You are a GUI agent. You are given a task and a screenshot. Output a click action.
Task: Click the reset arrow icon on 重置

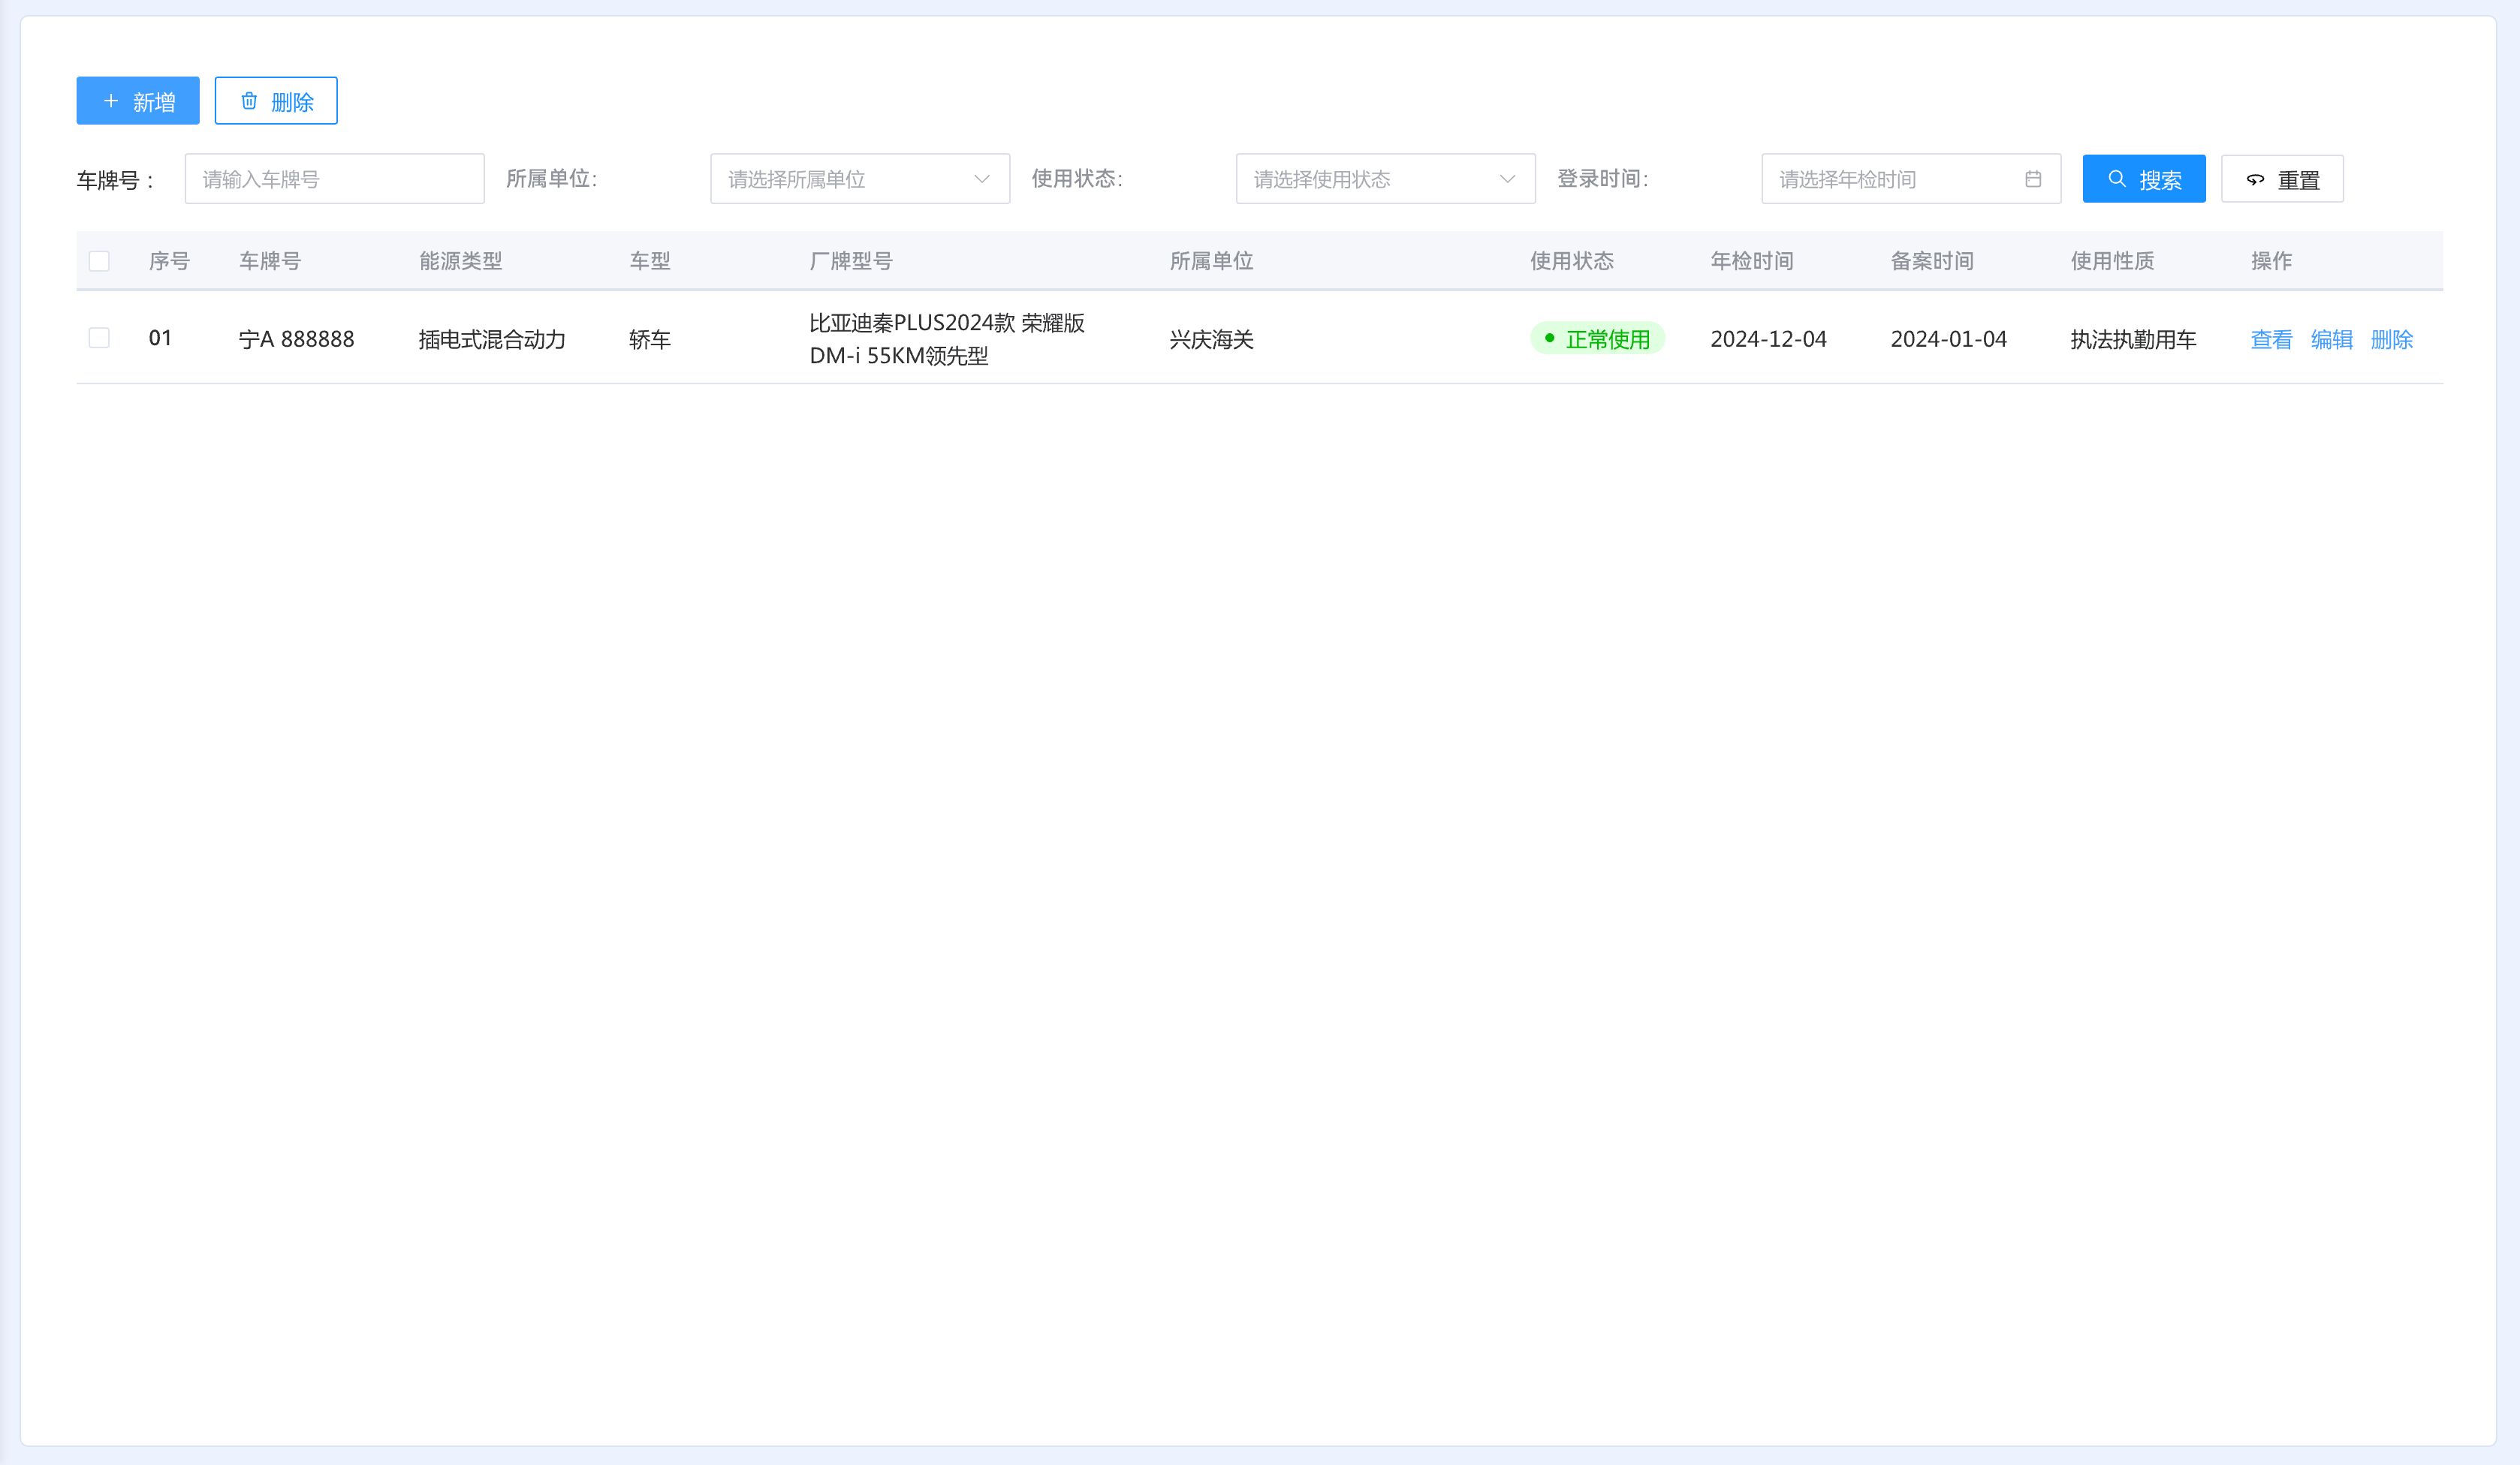(2255, 180)
